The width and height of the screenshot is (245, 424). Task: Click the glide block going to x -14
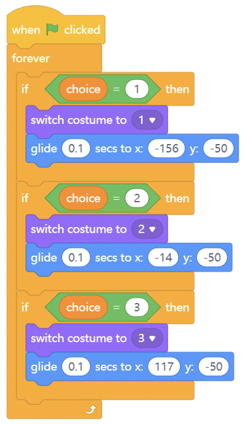129,258
